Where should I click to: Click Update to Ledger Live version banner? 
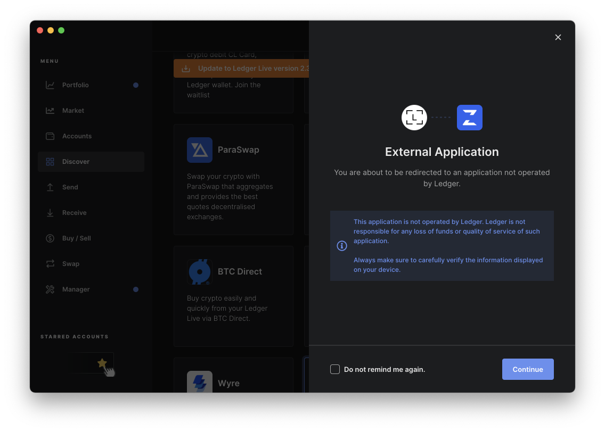pyautogui.click(x=241, y=68)
